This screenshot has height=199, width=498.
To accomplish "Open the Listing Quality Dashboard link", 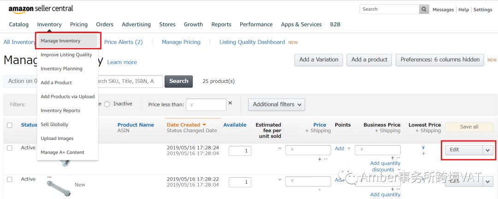I will [252, 42].
